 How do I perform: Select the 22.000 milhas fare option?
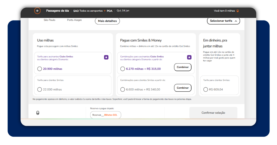tap(39, 89)
